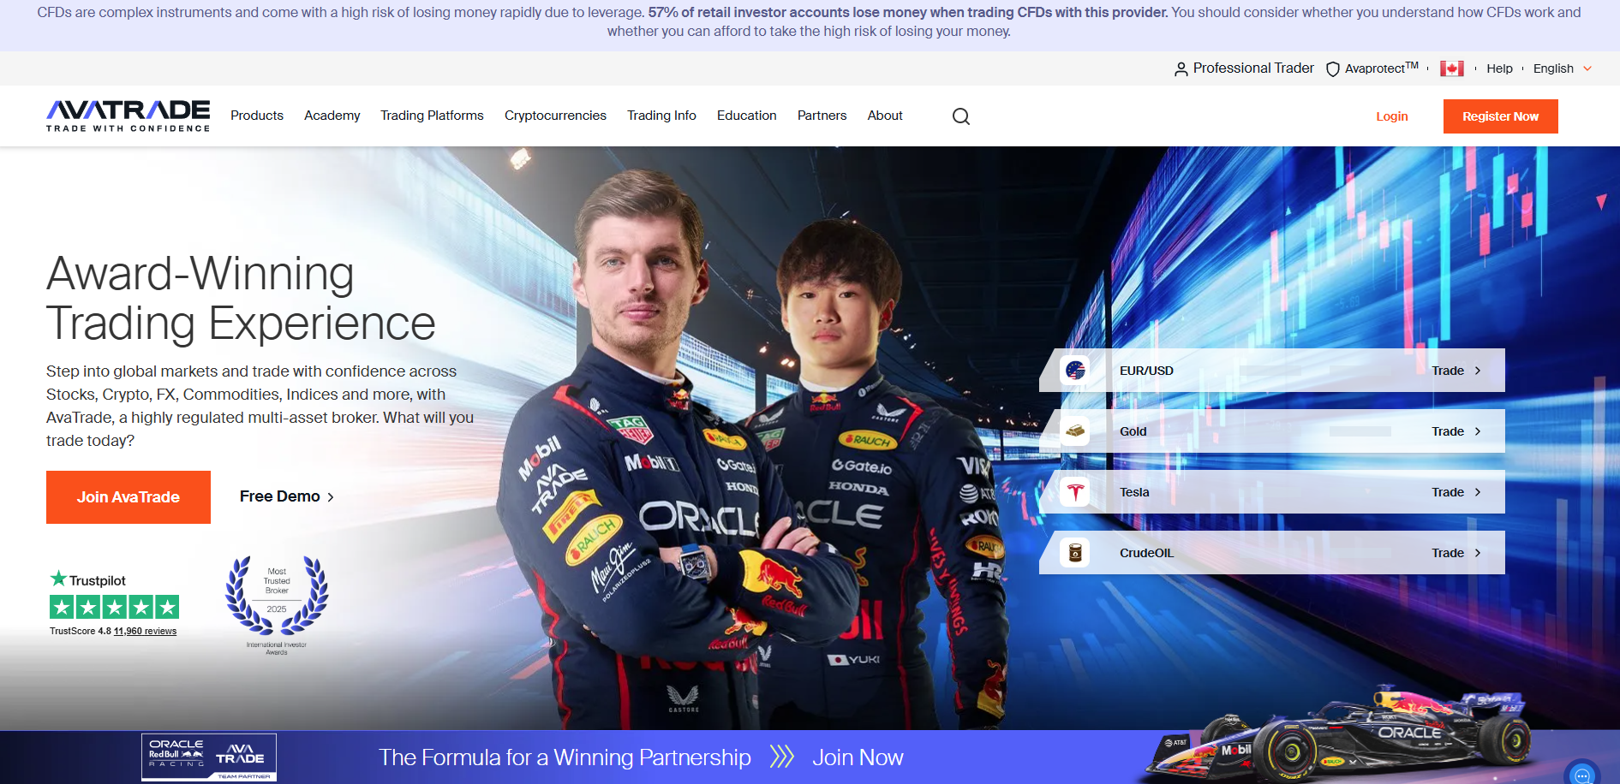Click Trade in the Gold row
This screenshot has width=1620, height=784.
click(x=1448, y=431)
